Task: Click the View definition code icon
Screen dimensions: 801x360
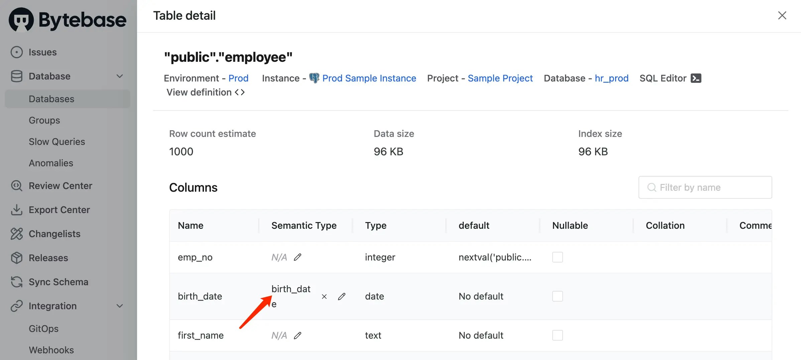Action: pyautogui.click(x=240, y=92)
